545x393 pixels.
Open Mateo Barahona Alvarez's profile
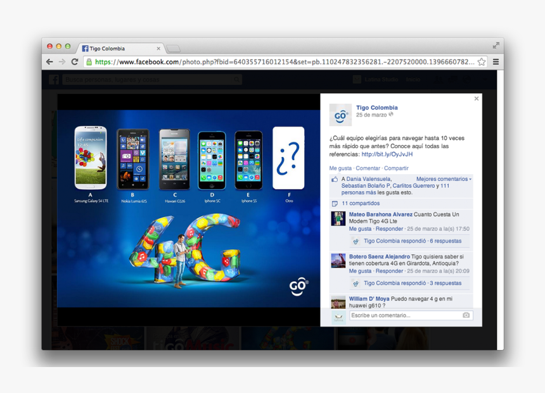click(381, 215)
